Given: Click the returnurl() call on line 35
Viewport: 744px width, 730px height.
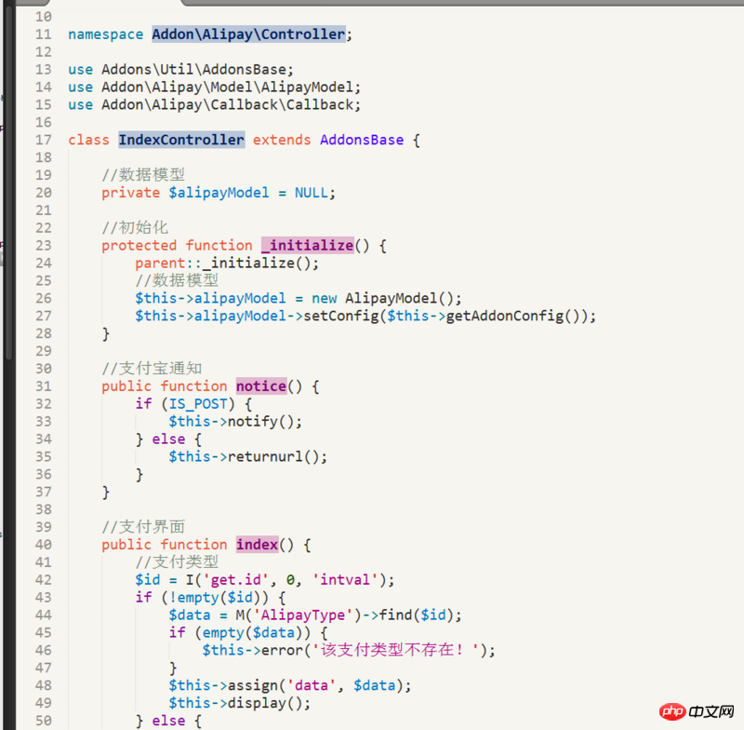Looking at the screenshot, I should tap(272, 457).
